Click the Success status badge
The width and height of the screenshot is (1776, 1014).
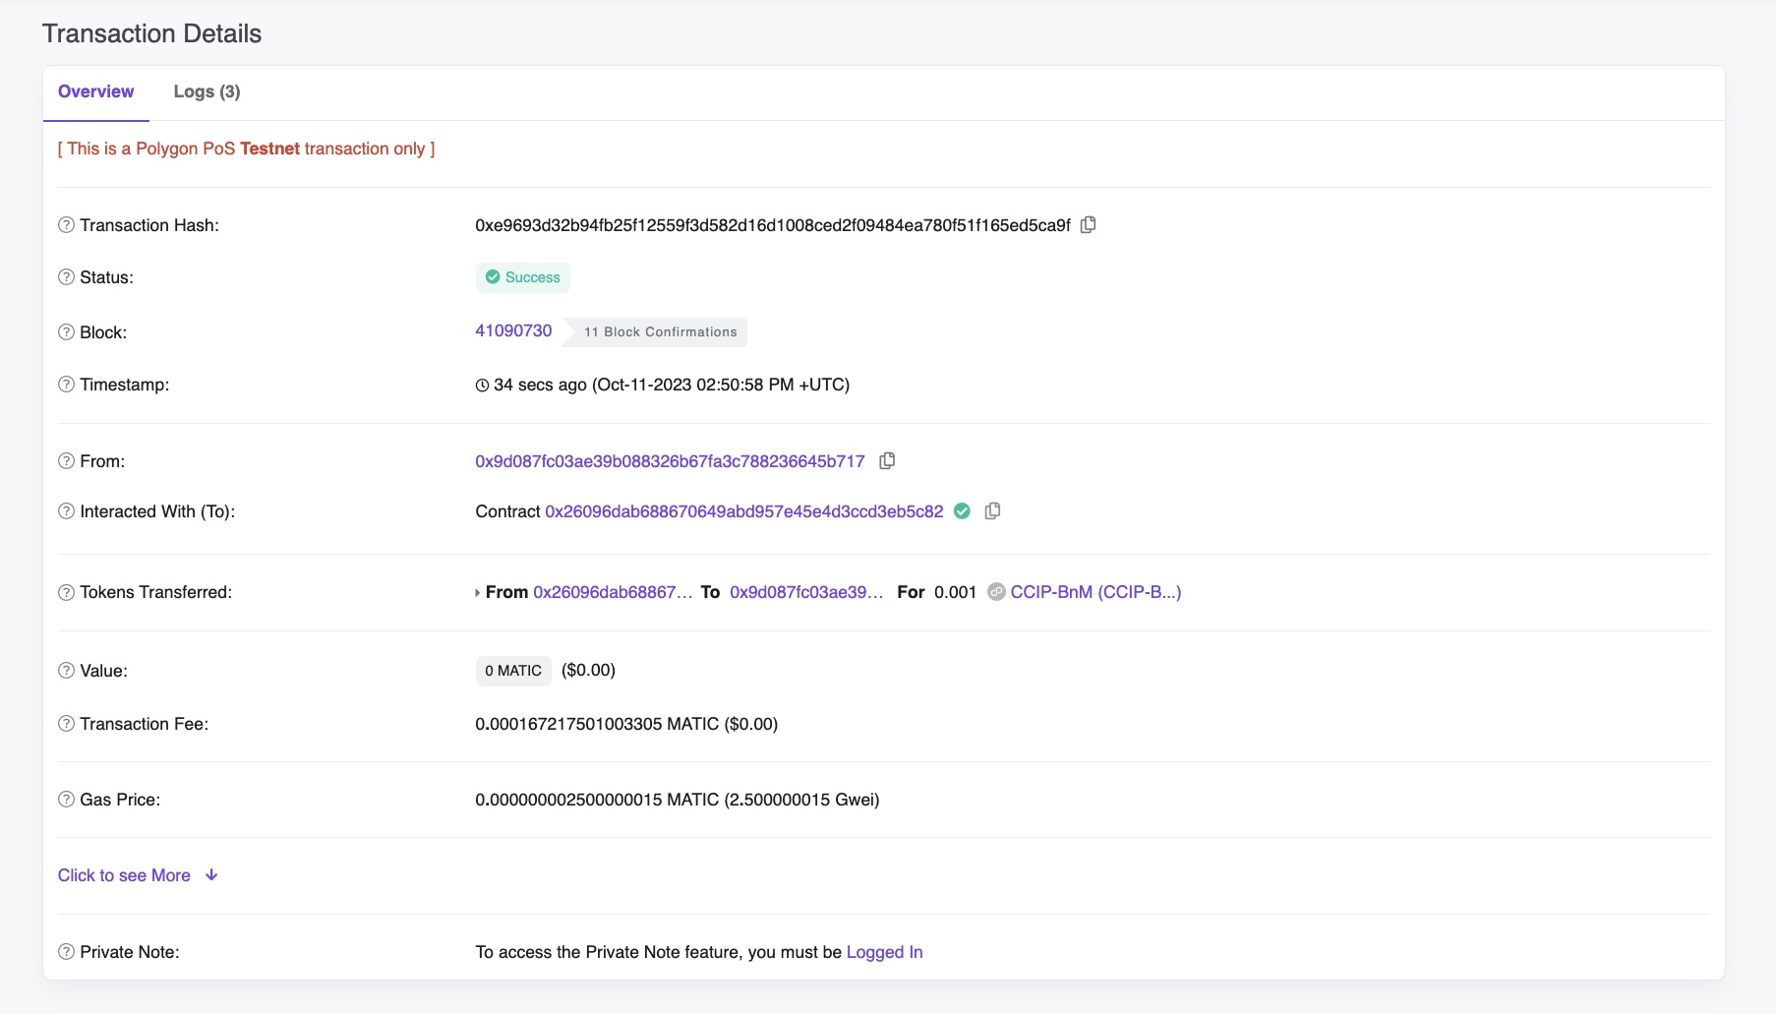(523, 277)
